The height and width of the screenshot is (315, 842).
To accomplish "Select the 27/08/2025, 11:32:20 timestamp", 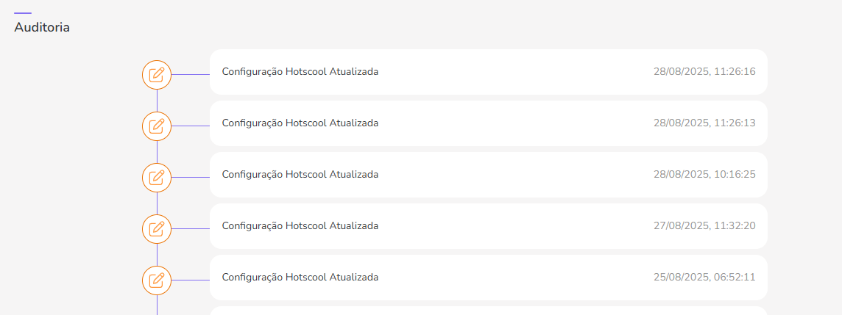I will [x=704, y=226].
